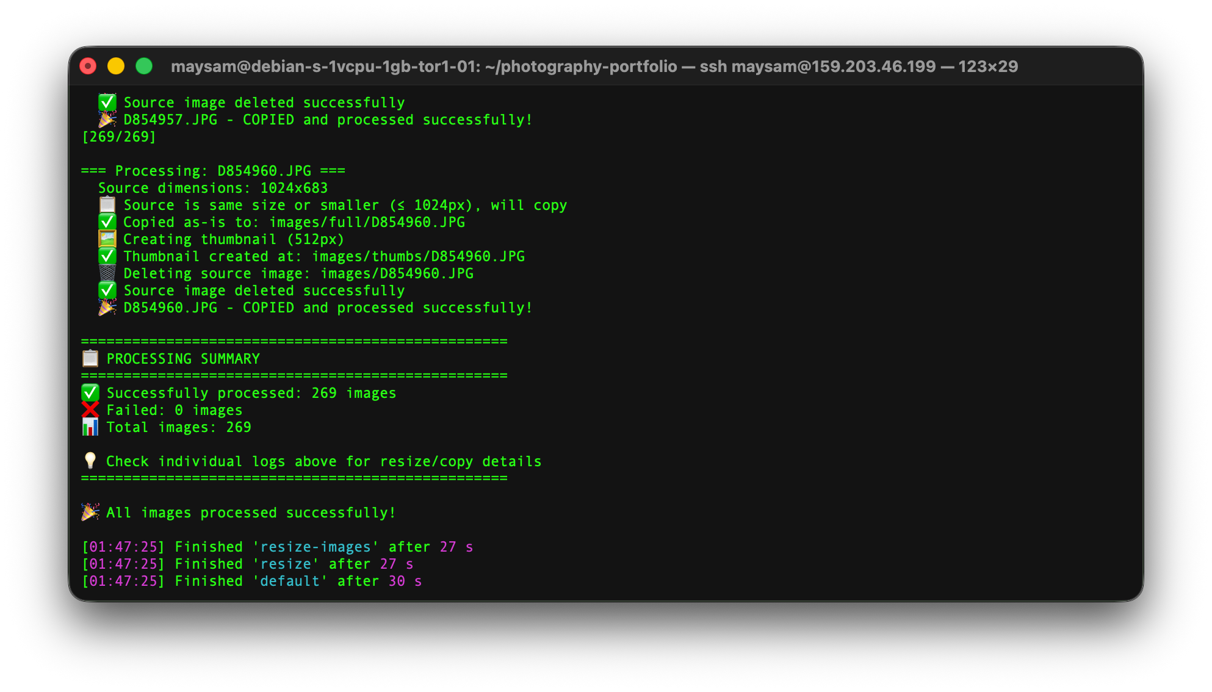Viewport: 1212px width, 692px height.
Task: Click the 'Failed: 0 images' text
Action: (x=175, y=410)
